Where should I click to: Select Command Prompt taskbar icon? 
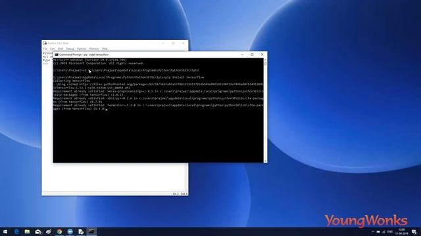[91, 231]
